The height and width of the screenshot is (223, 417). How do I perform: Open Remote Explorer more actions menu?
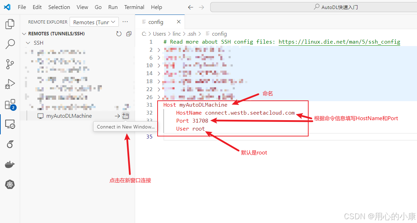pyautogui.click(x=125, y=22)
